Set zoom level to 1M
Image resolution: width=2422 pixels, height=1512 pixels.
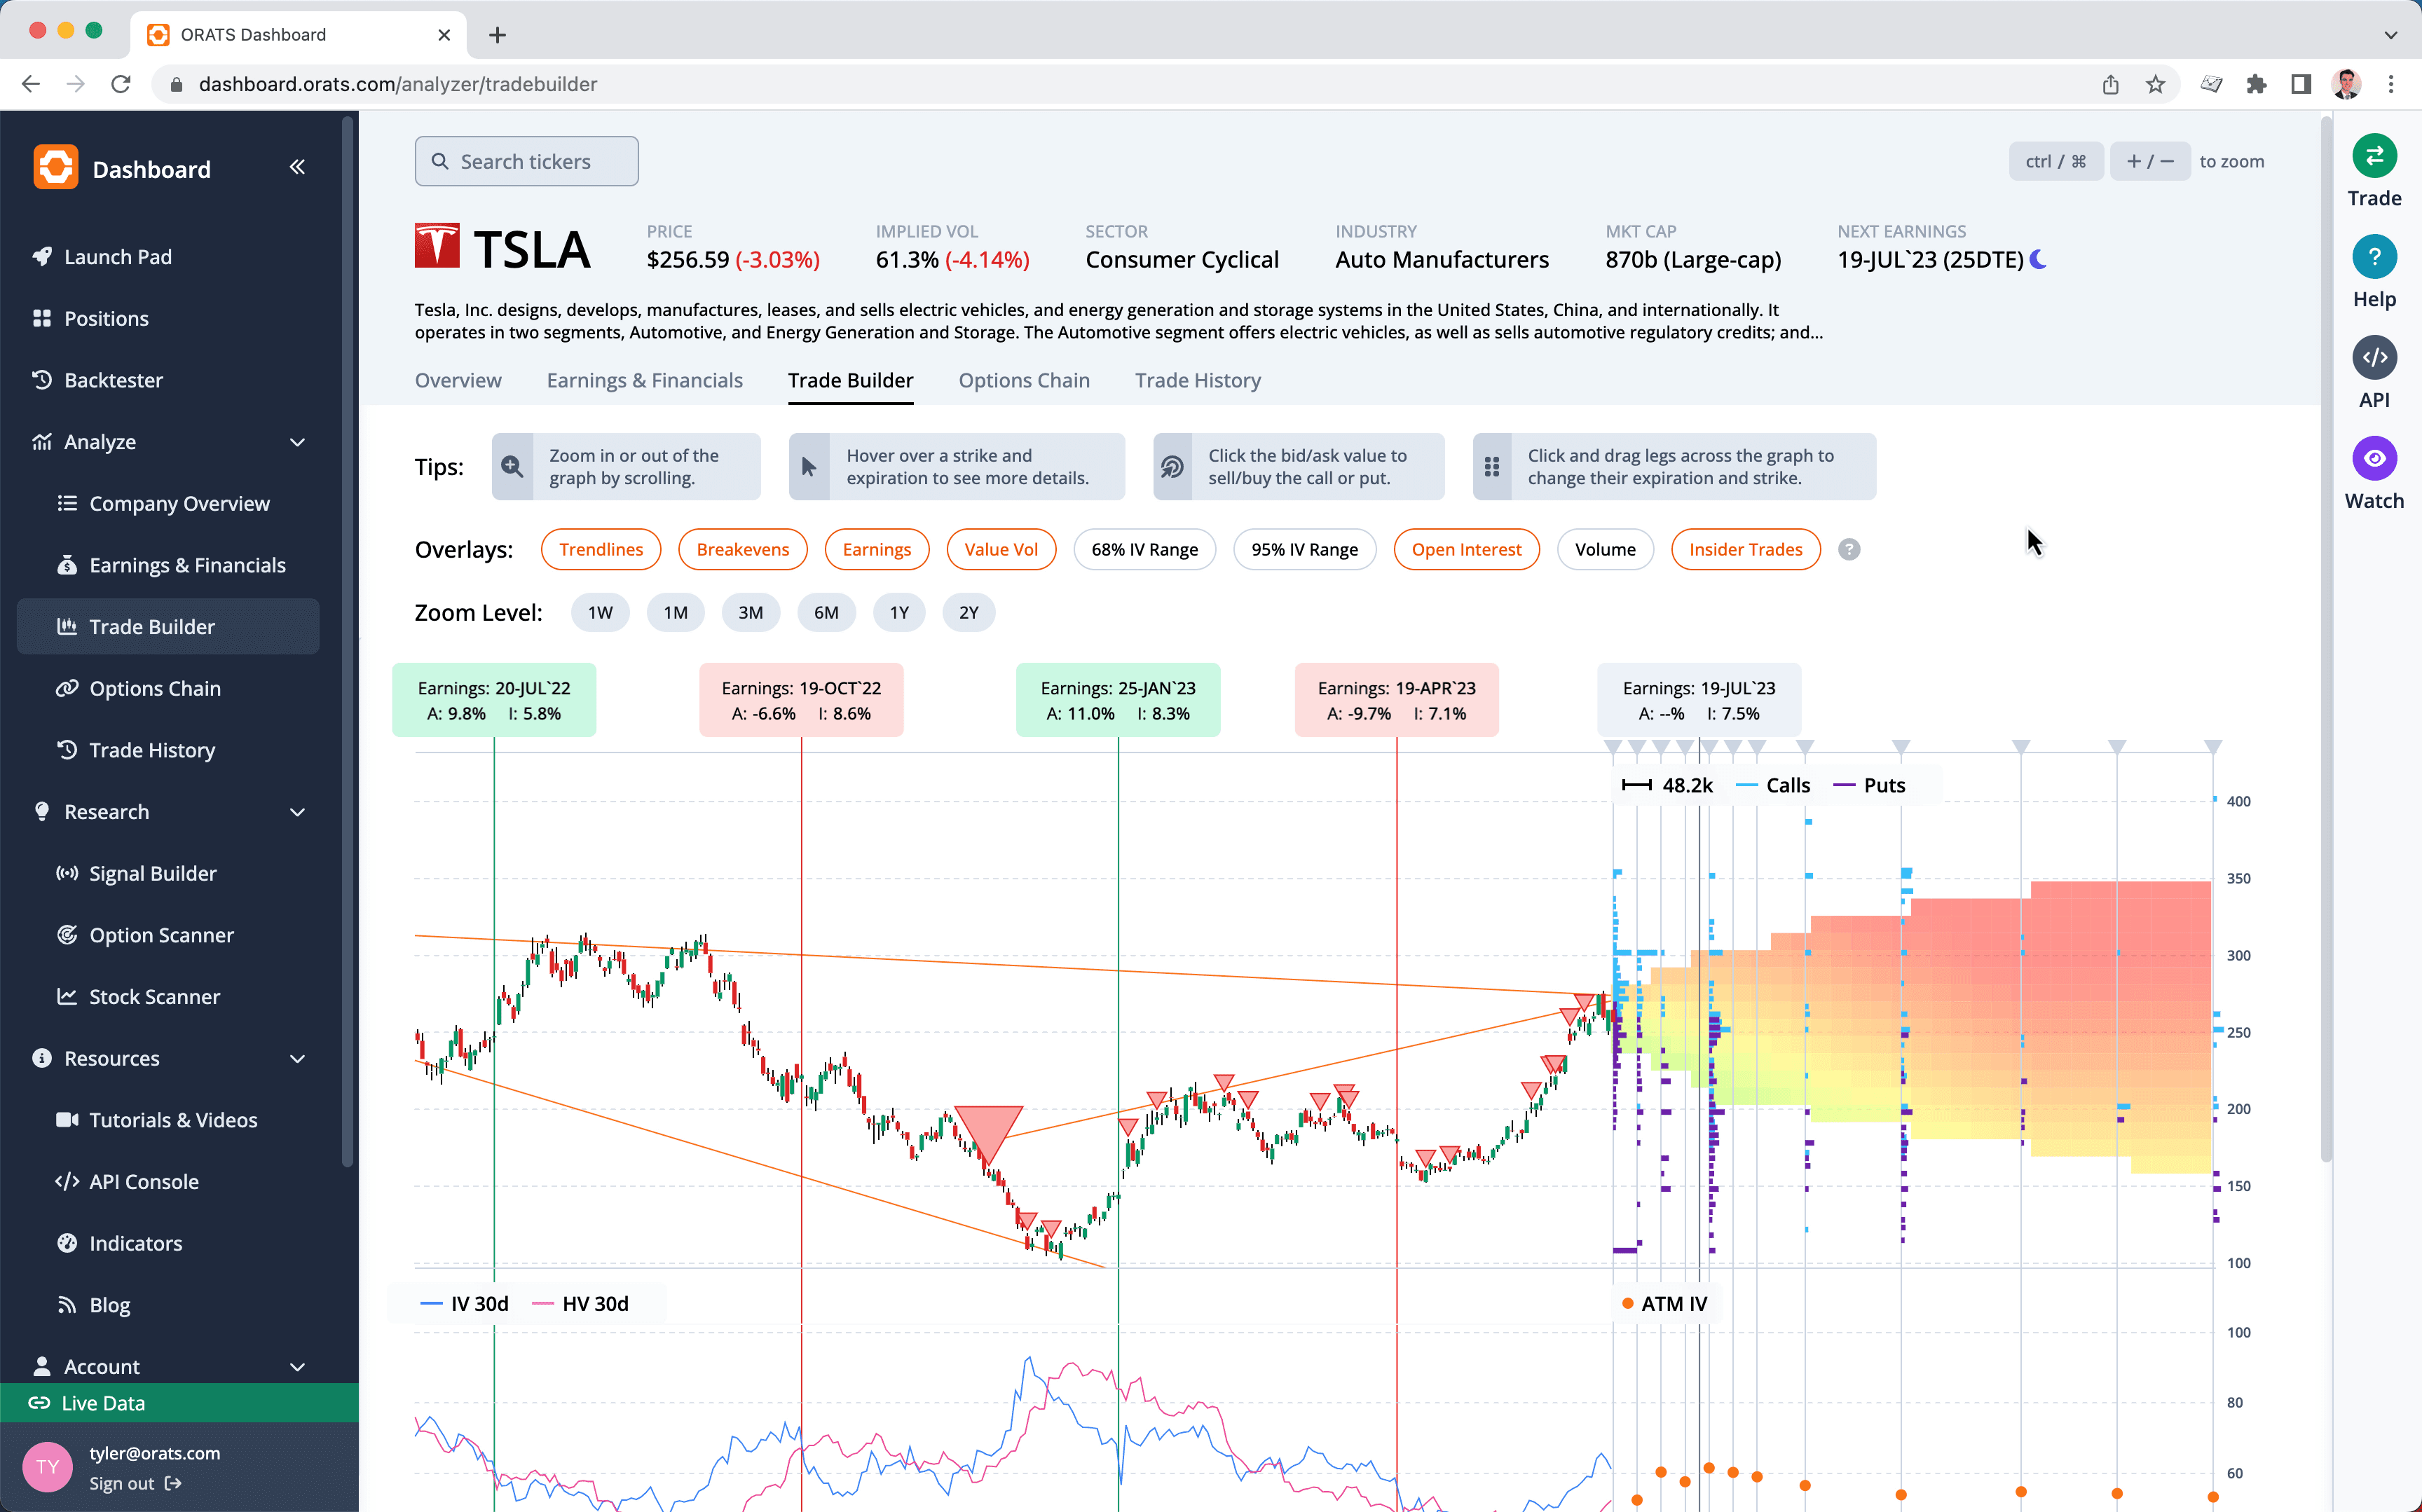tap(675, 612)
